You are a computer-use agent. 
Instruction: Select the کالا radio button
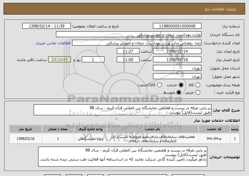(x=198, y=85)
